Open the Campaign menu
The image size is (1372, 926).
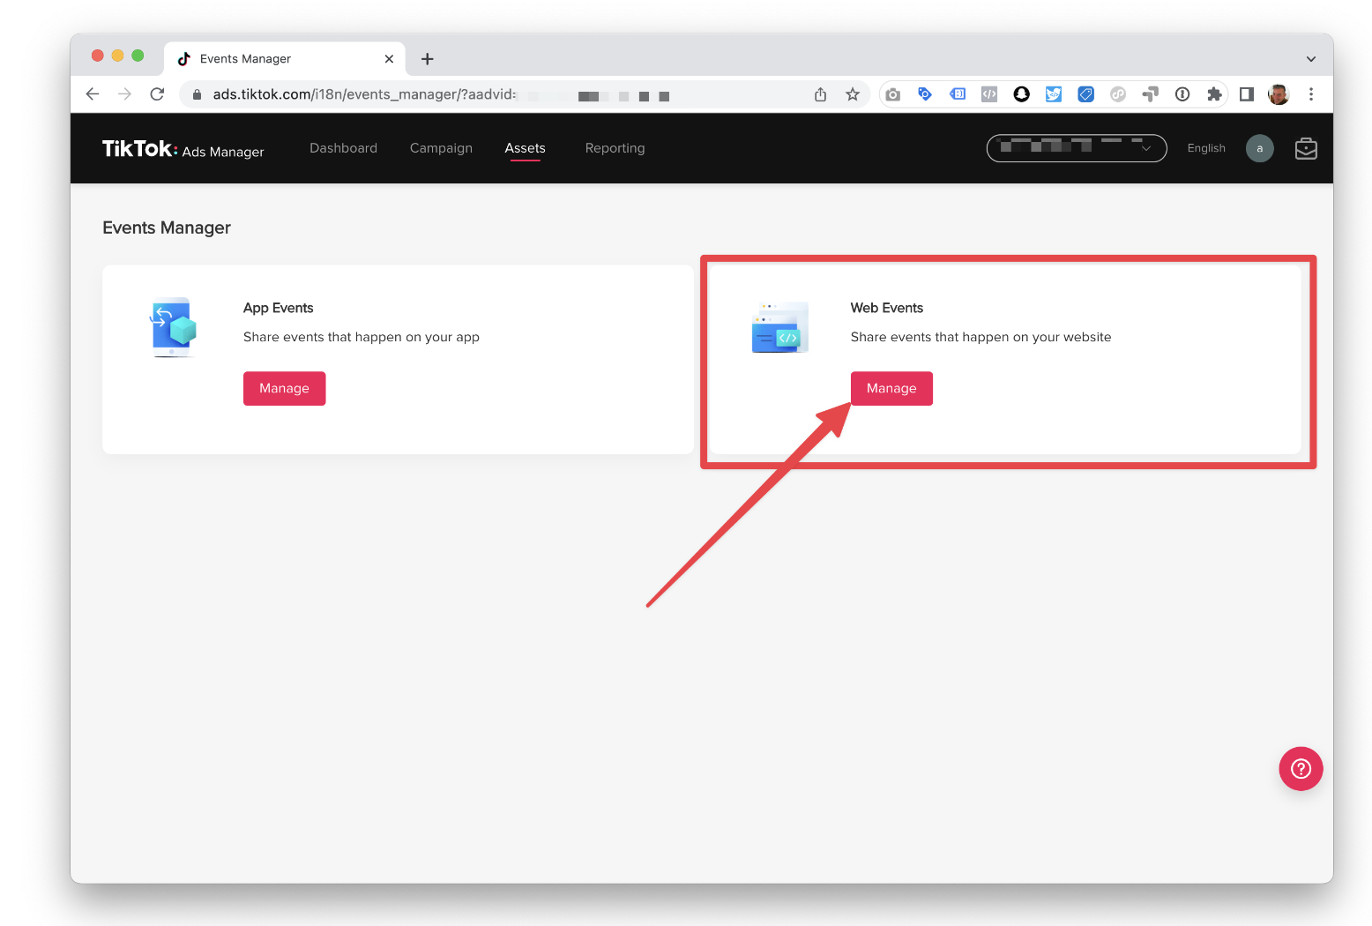441,148
